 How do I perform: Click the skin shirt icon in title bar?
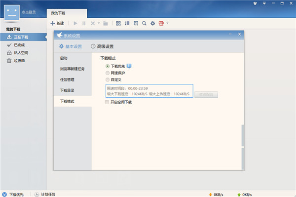pos(255,3)
